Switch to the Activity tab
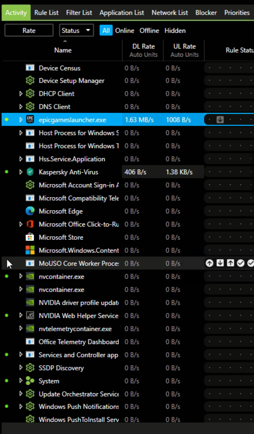The height and width of the screenshot is (434, 254). point(16,13)
